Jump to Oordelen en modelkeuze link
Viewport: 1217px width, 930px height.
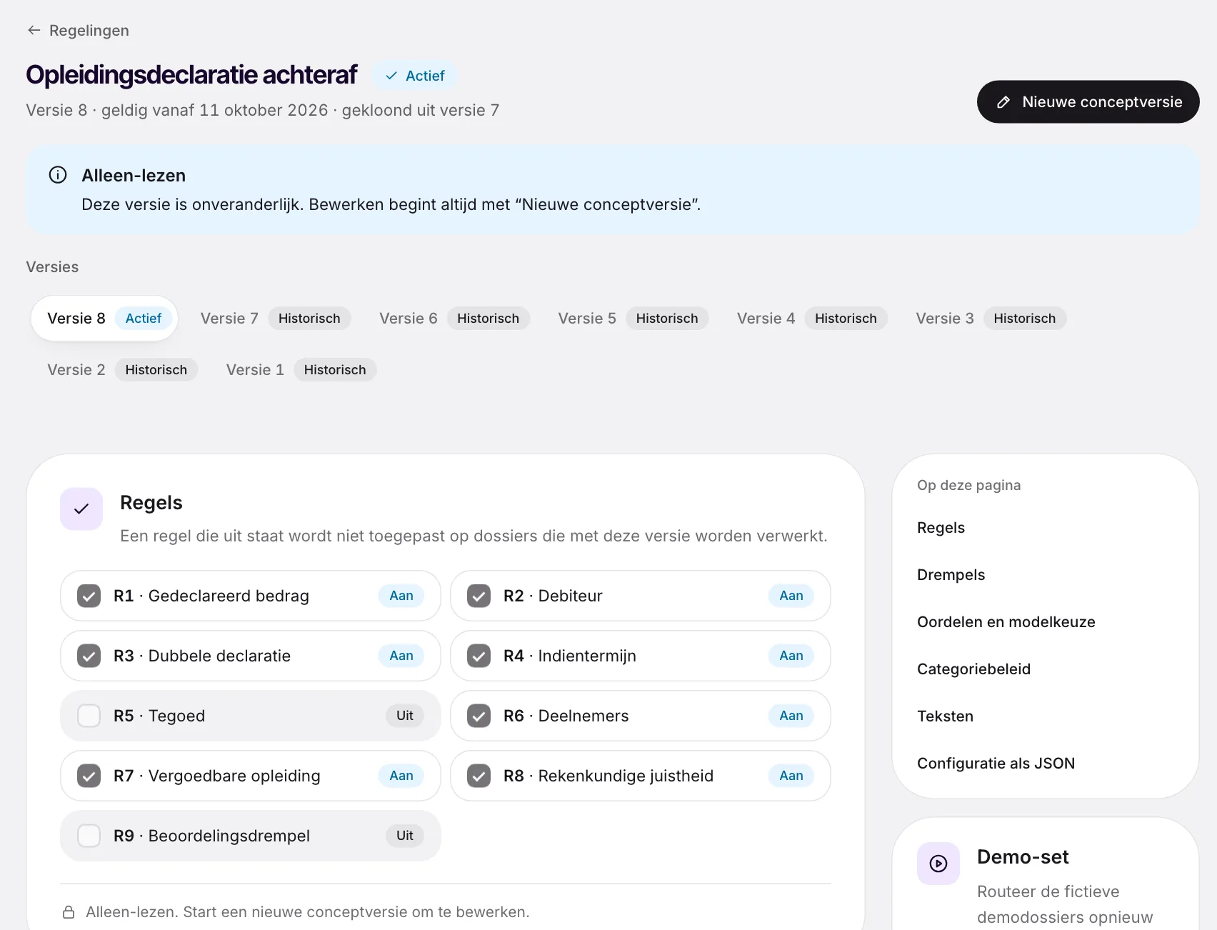point(1006,622)
